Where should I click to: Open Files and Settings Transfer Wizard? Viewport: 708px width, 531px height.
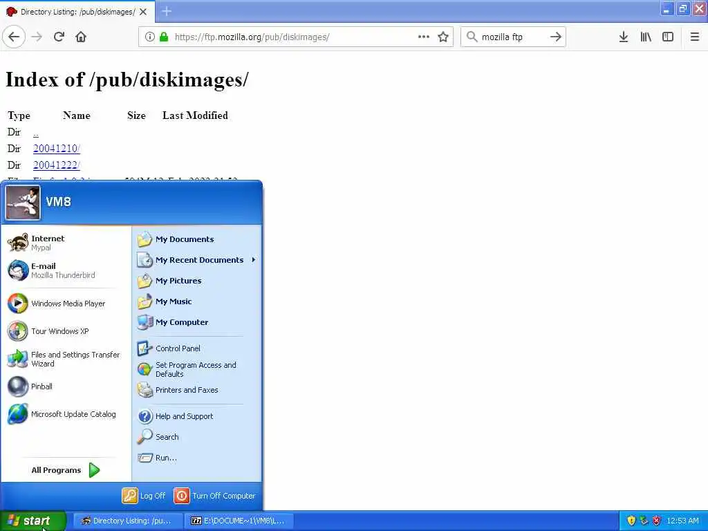pos(66,359)
